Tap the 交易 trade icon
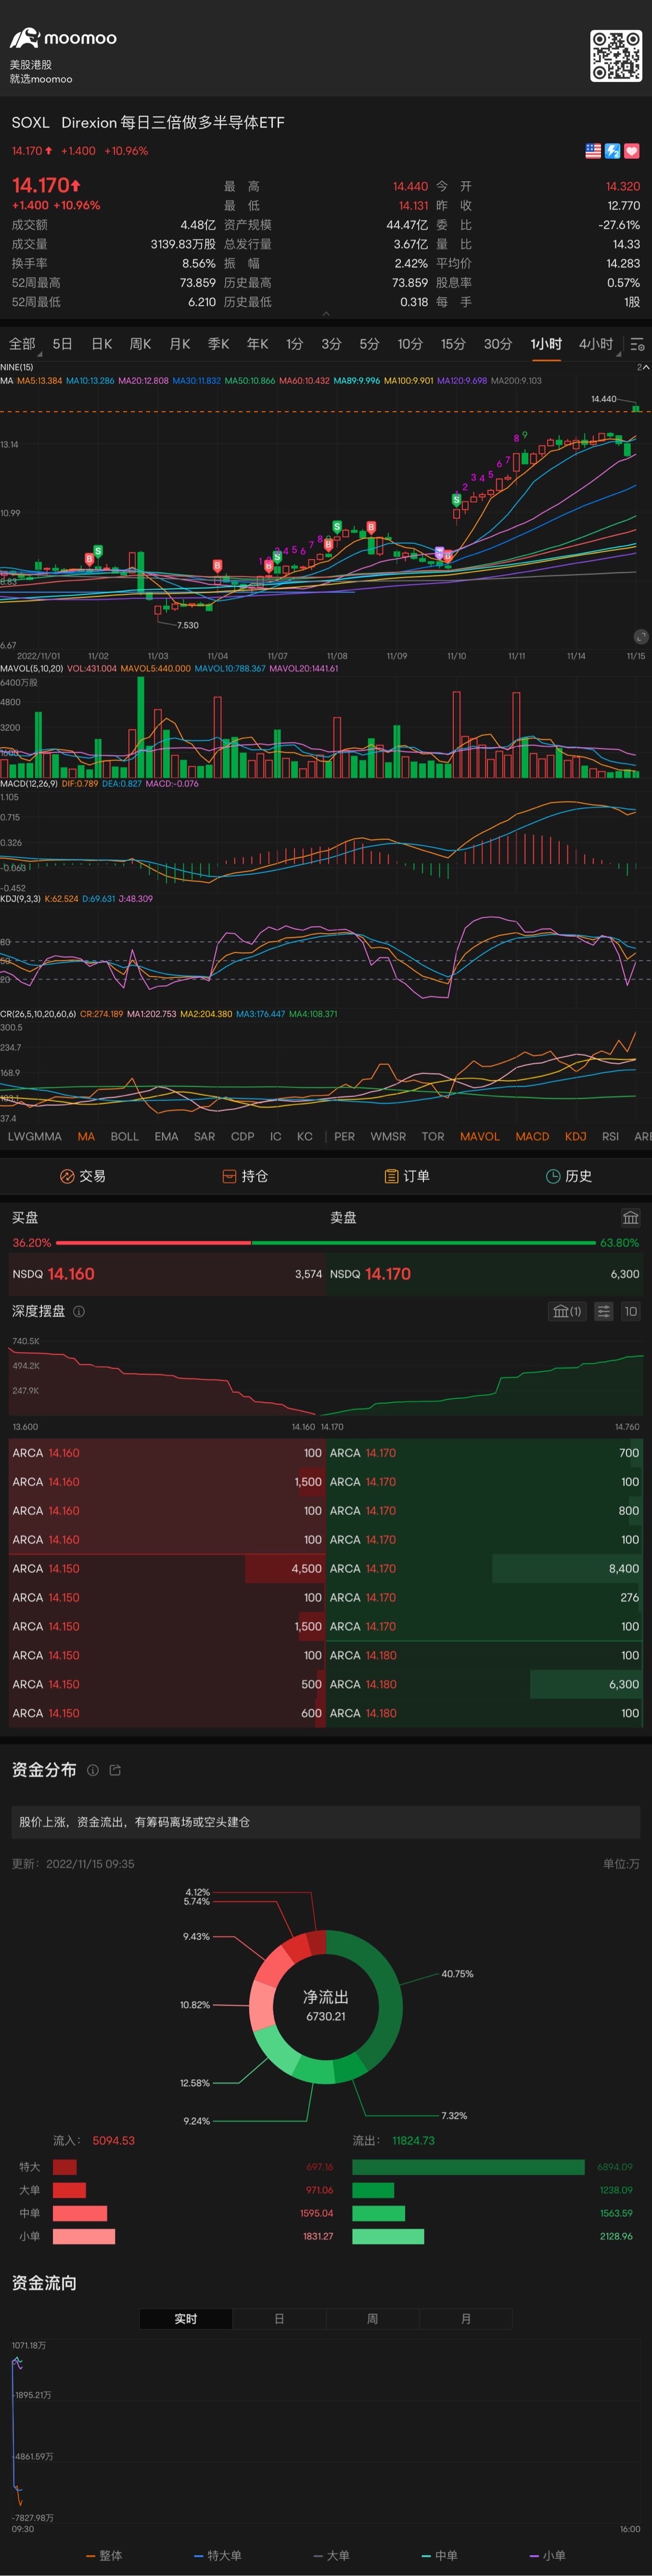652x2576 pixels. pos(67,1176)
